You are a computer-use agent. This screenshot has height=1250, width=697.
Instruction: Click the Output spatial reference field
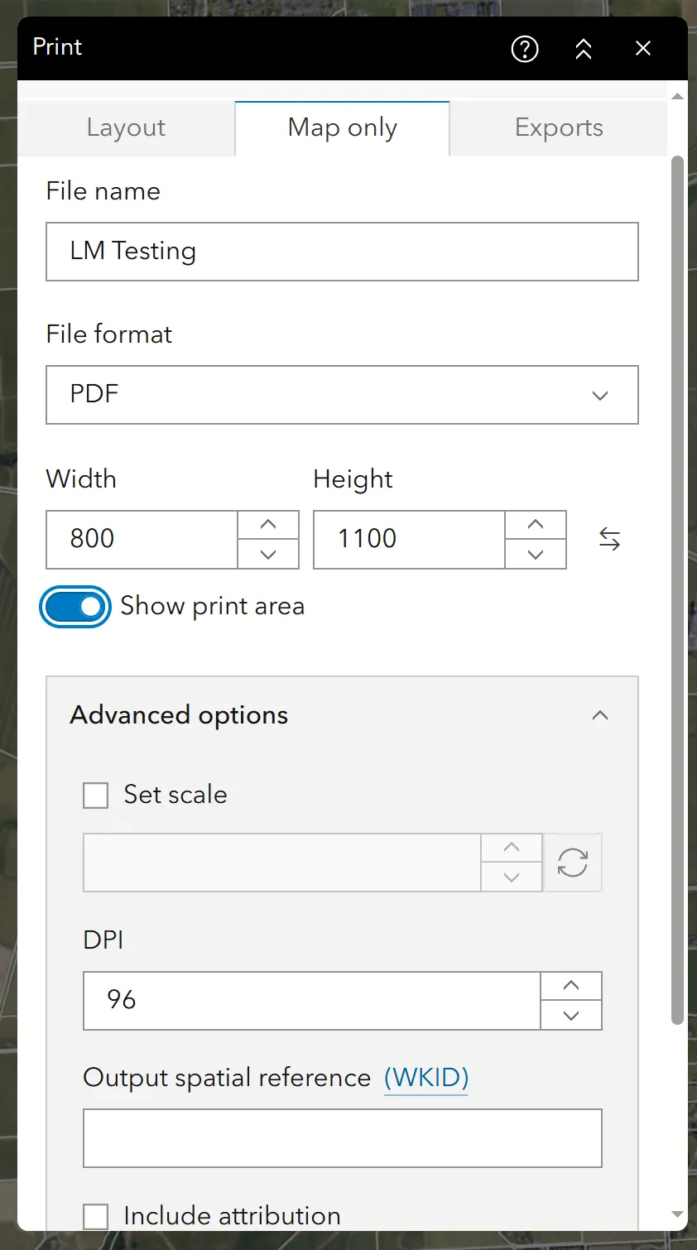point(343,1138)
